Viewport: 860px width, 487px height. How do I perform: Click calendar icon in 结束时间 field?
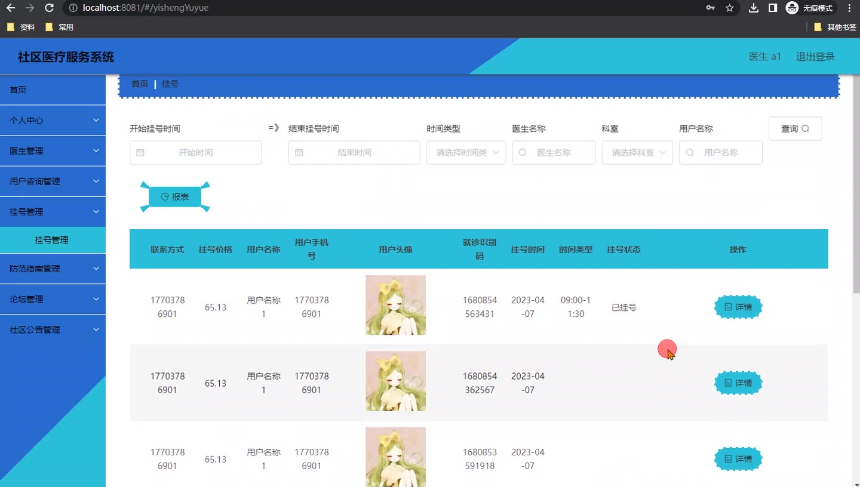(299, 153)
